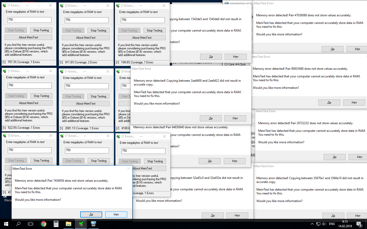Stop Testing in the 2081.1% Coverage window

tap(98, 96)
